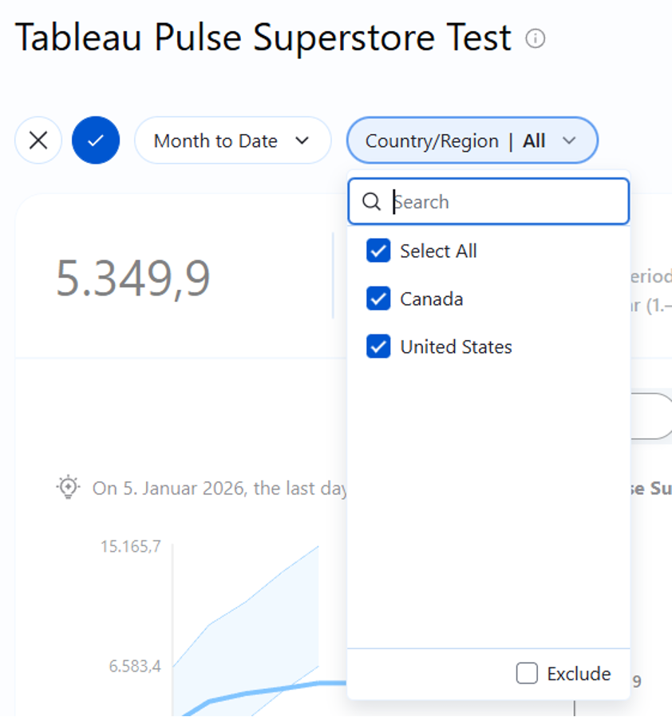Uncheck the Canada checkbox
The image size is (672, 717).
[378, 299]
